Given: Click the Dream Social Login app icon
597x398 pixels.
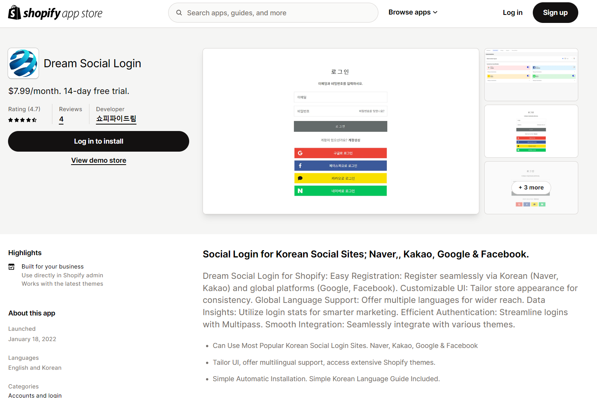Looking at the screenshot, I should [x=23, y=63].
